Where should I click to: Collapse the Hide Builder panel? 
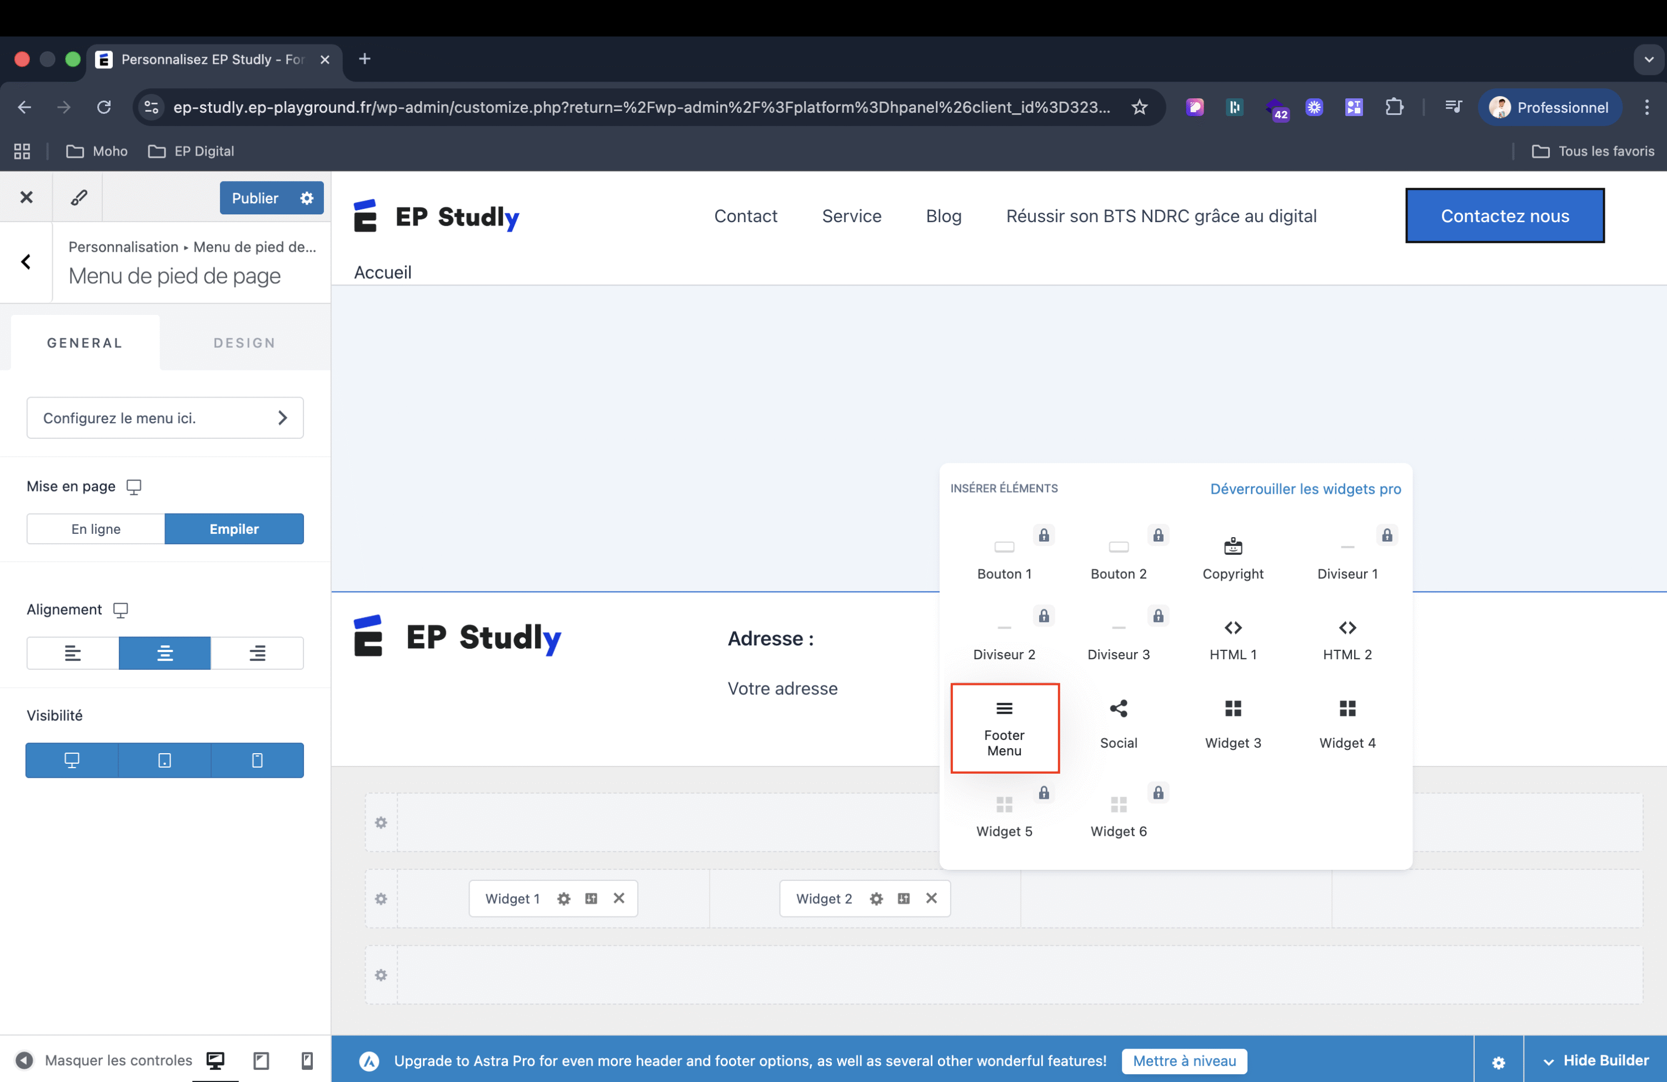pos(1595,1060)
